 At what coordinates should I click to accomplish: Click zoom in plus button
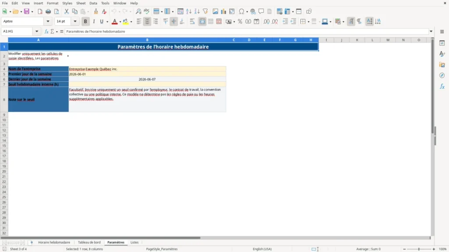(x=434, y=249)
